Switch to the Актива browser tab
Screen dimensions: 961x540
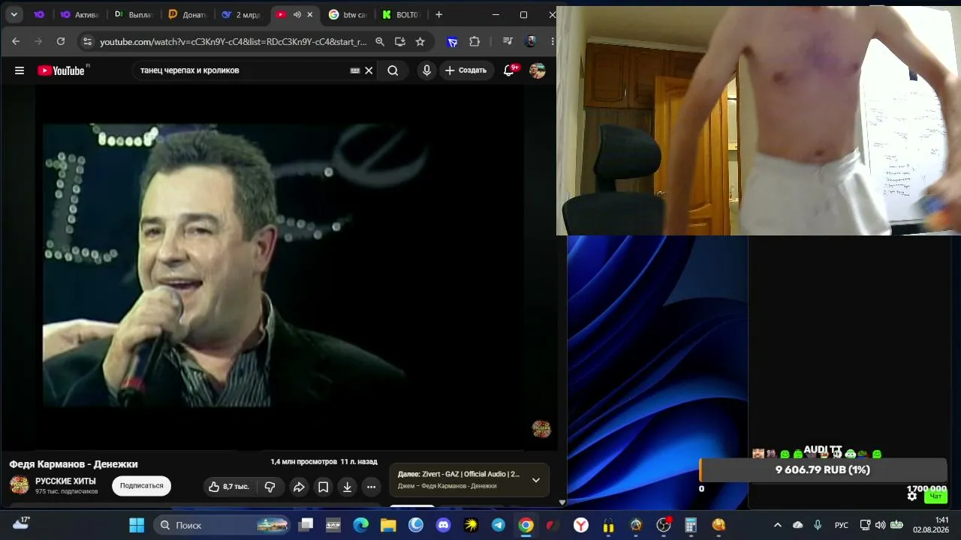click(79, 15)
